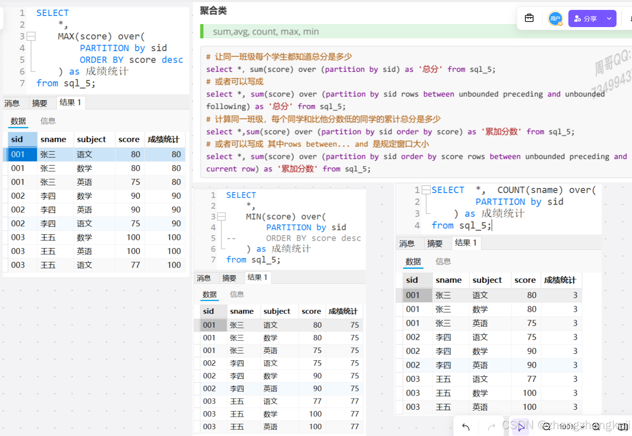Screen dimensions: 632x436
Task: Click the subject column header in MIN results
Action: click(x=279, y=311)
